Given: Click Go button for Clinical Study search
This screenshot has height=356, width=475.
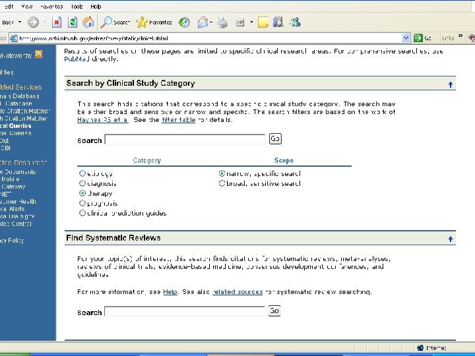Looking at the screenshot, I should (275, 139).
